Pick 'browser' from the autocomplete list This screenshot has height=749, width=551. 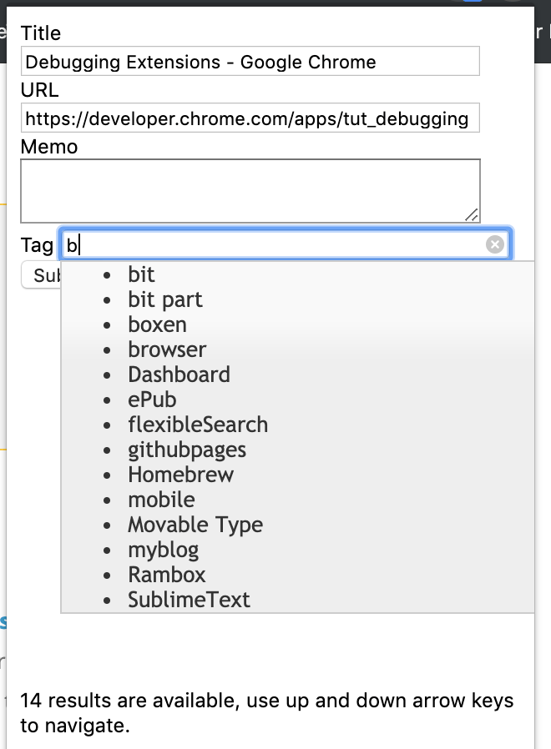167,349
